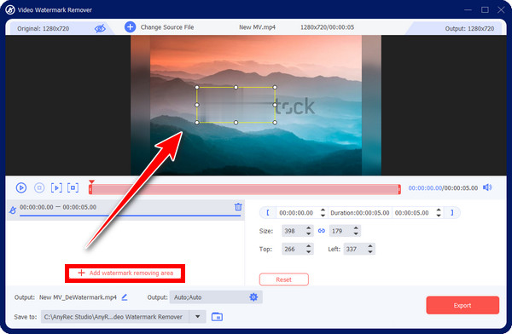Screen dimensions: 512x334
Task: Click the start bracket icon of the time range
Action: coord(268,213)
